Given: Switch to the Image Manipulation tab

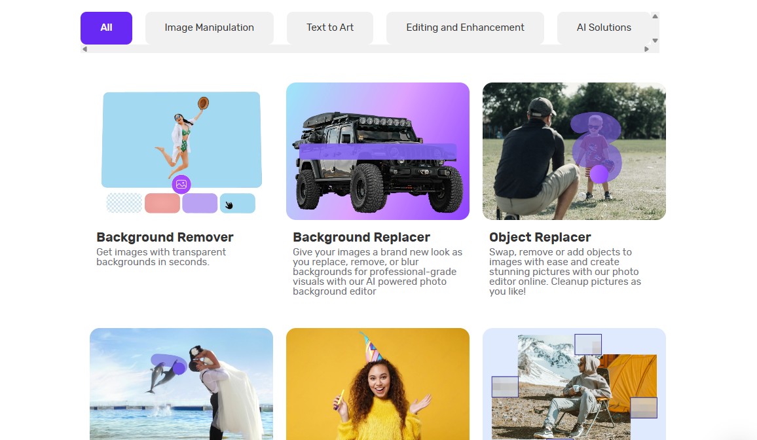Looking at the screenshot, I should point(209,27).
